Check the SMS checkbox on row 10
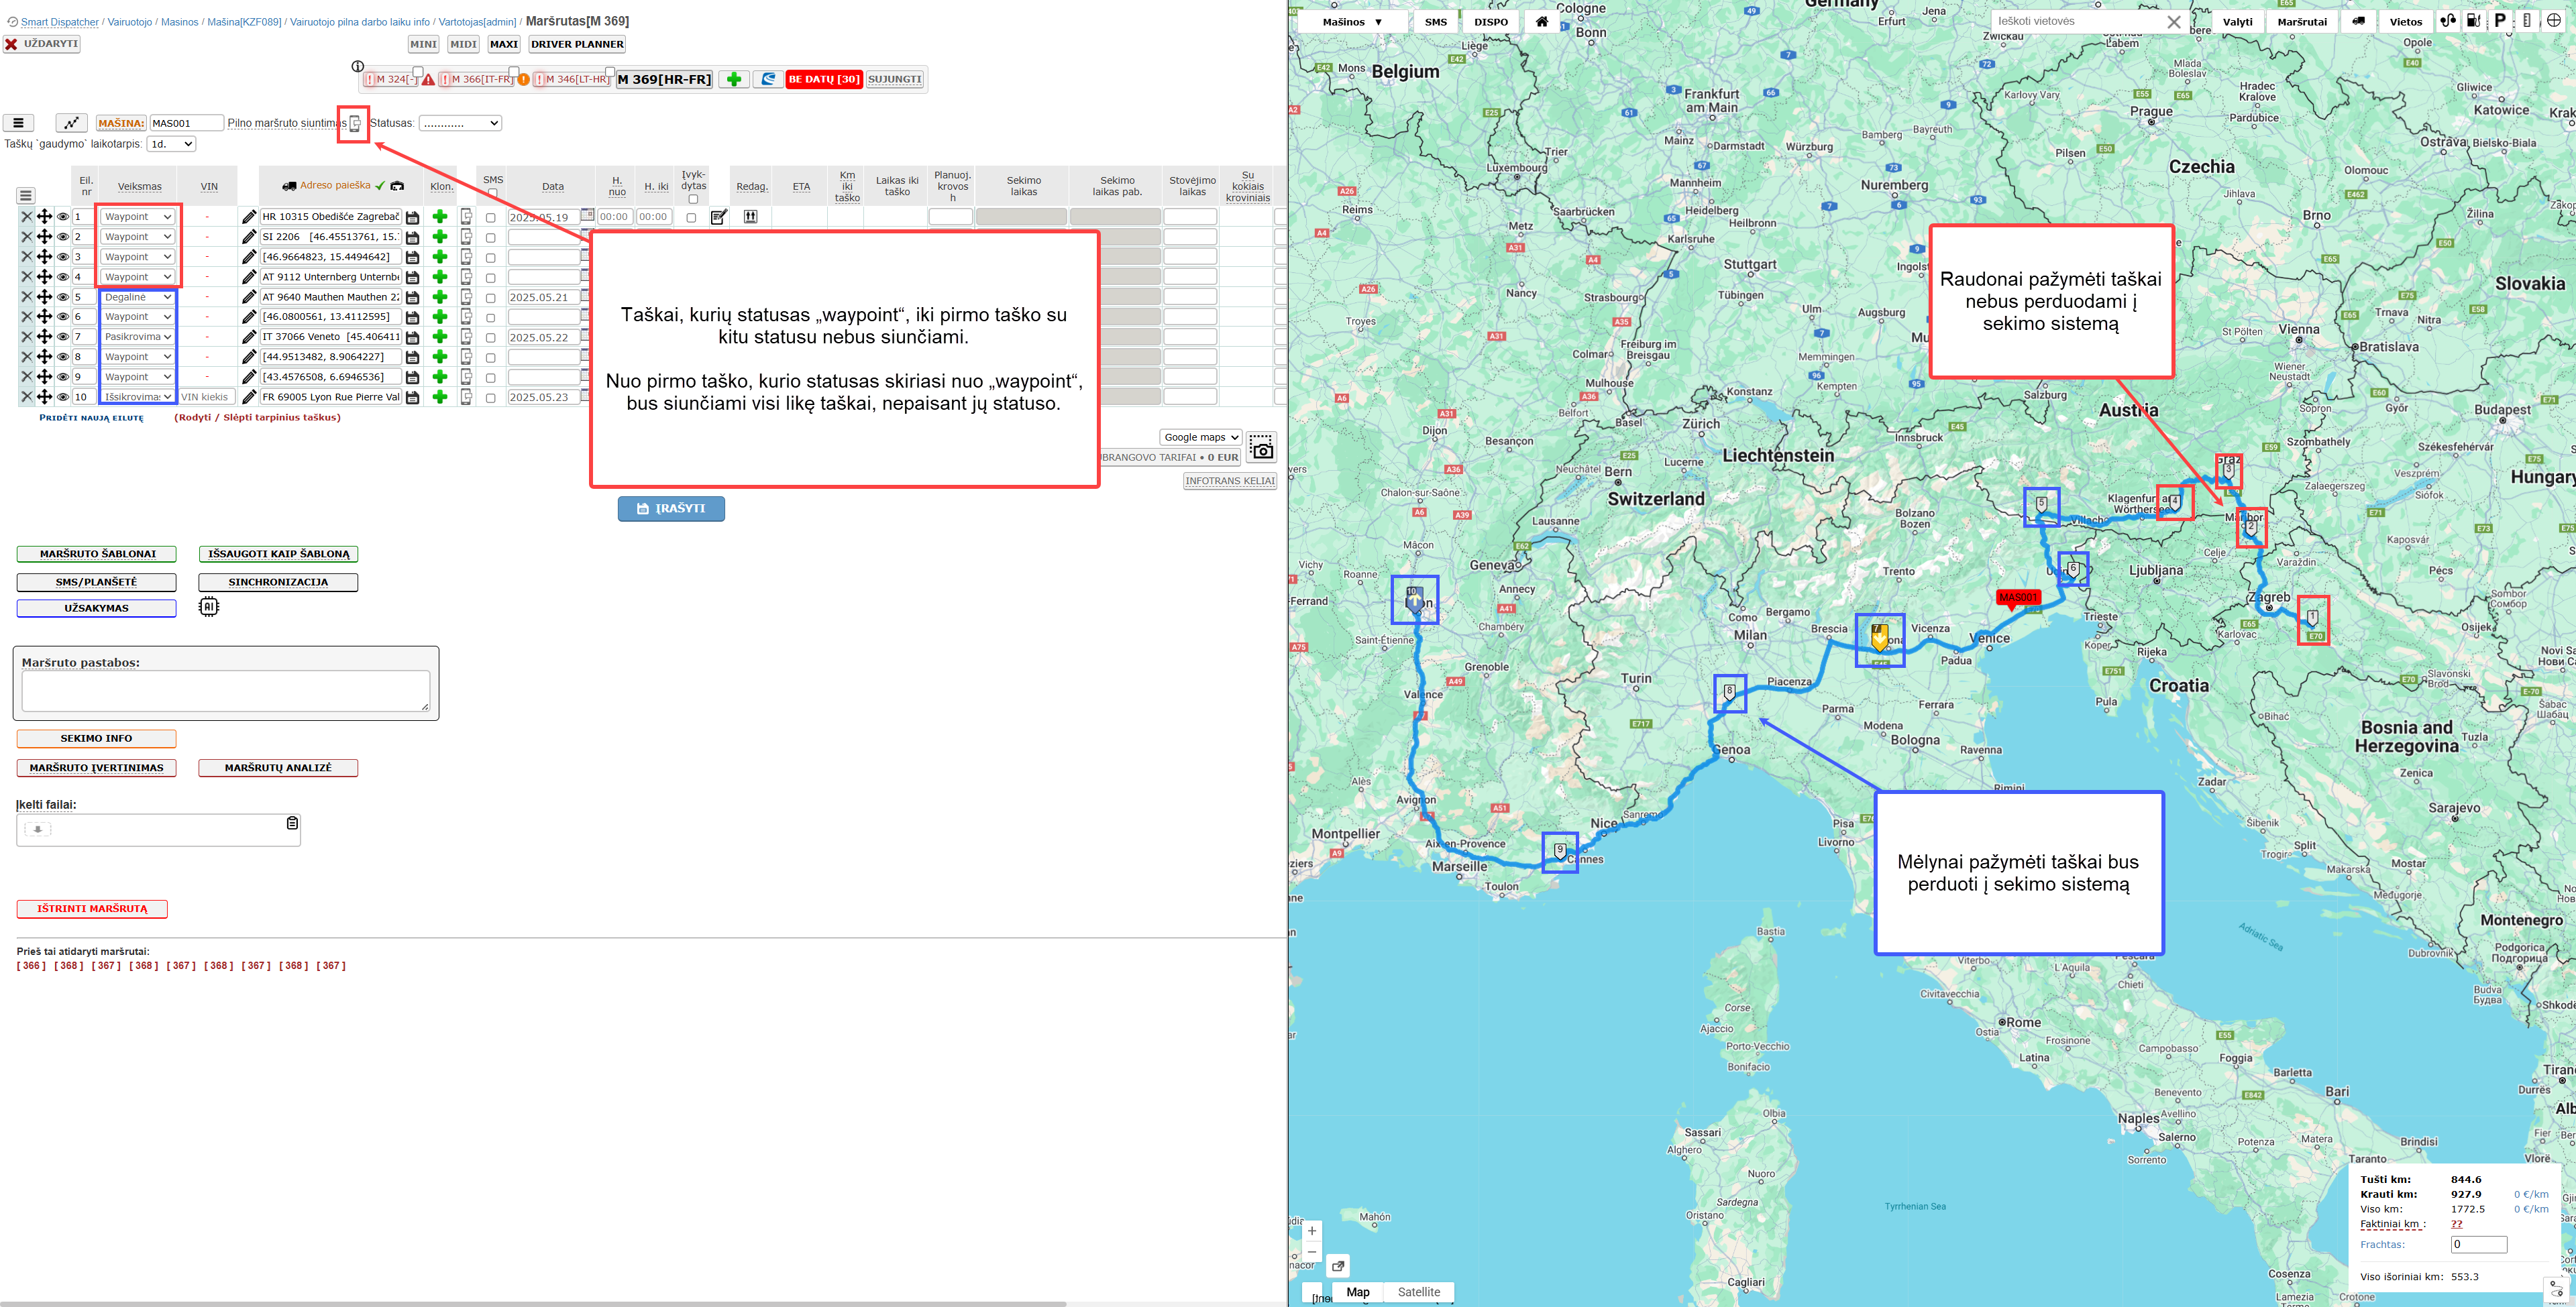This screenshot has height=1307, width=2576. (490, 398)
